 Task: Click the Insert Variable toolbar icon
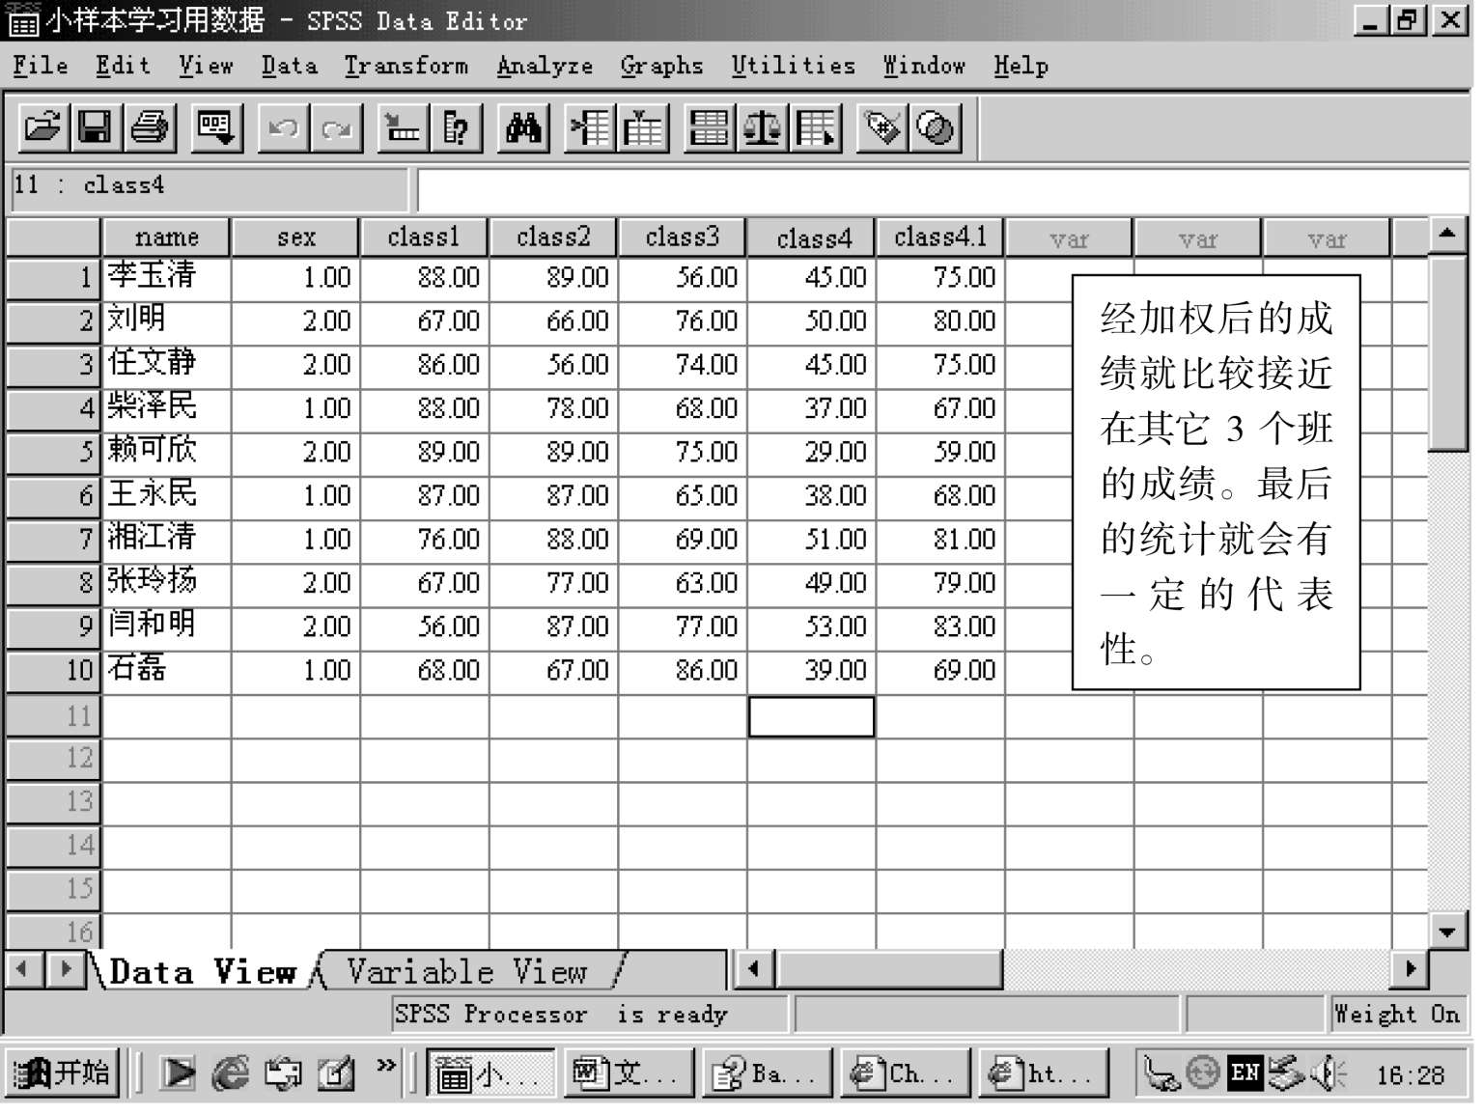point(643,128)
